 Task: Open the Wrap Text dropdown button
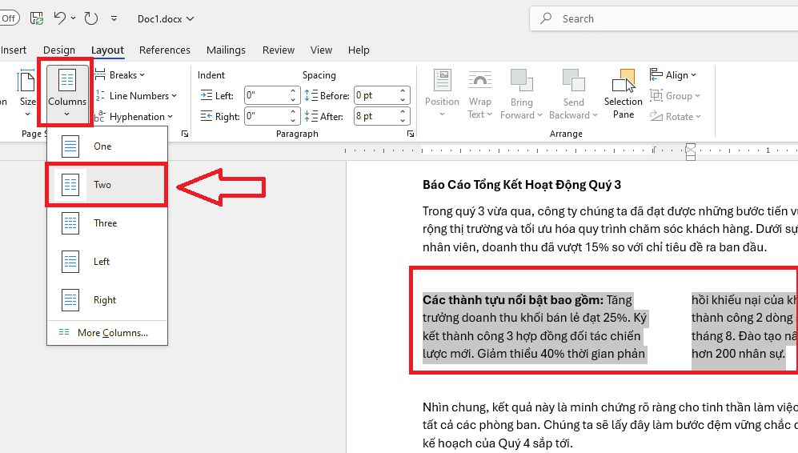pos(480,94)
